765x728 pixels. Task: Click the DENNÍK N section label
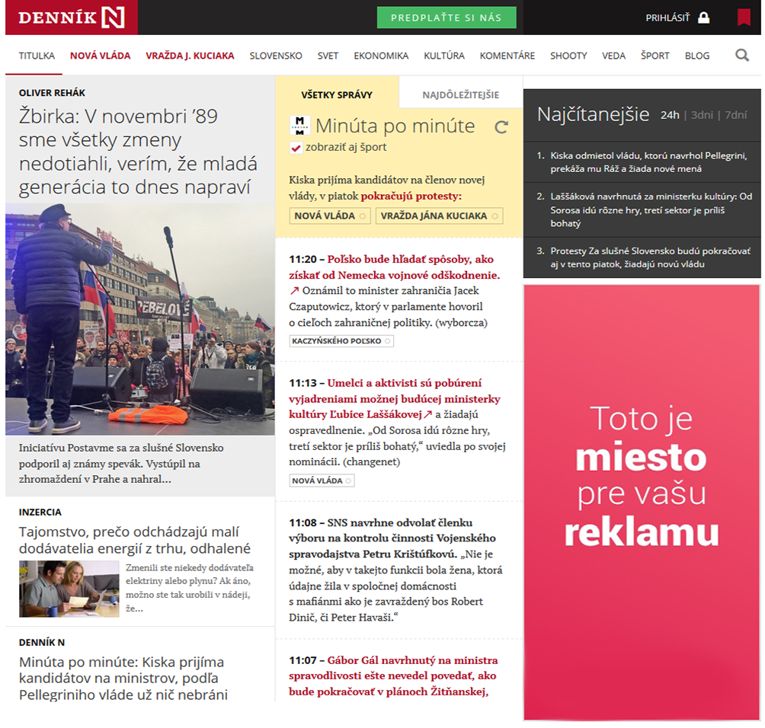tap(41, 642)
